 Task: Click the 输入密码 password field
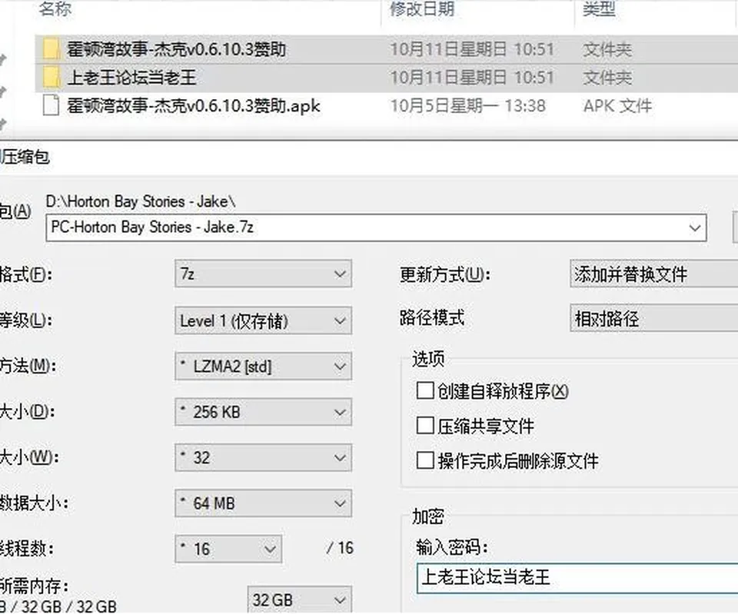pos(577,578)
